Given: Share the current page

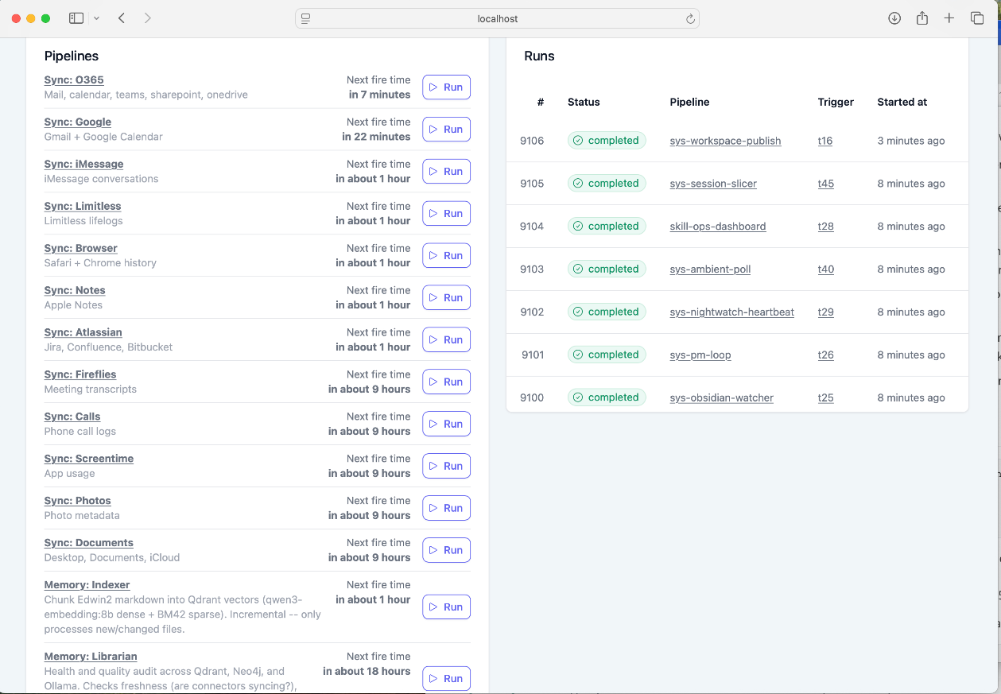Looking at the screenshot, I should click(922, 17).
